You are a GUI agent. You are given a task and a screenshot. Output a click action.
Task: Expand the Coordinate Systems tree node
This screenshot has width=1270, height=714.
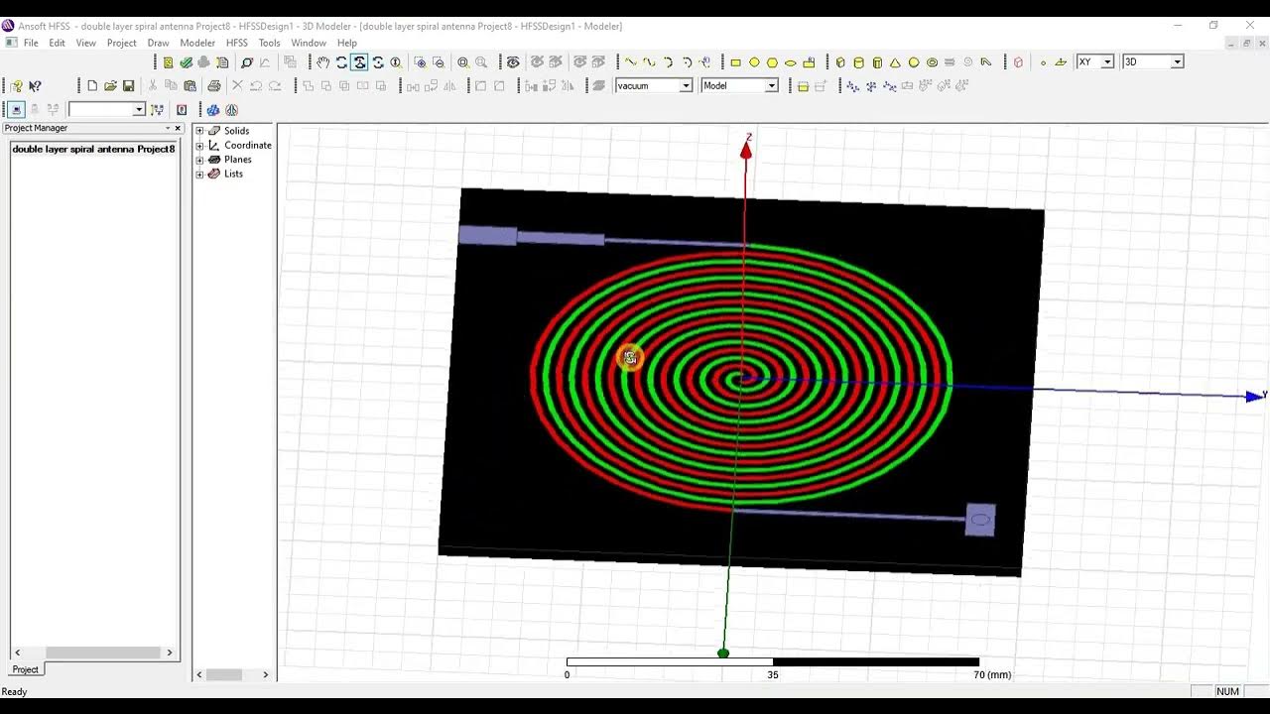(x=199, y=145)
